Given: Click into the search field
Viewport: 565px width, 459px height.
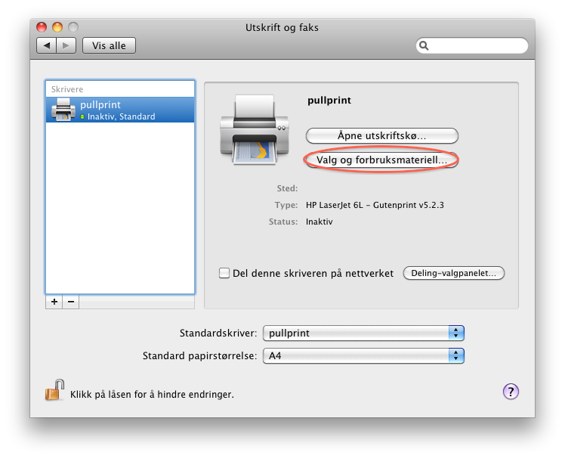Looking at the screenshot, I should (x=477, y=46).
